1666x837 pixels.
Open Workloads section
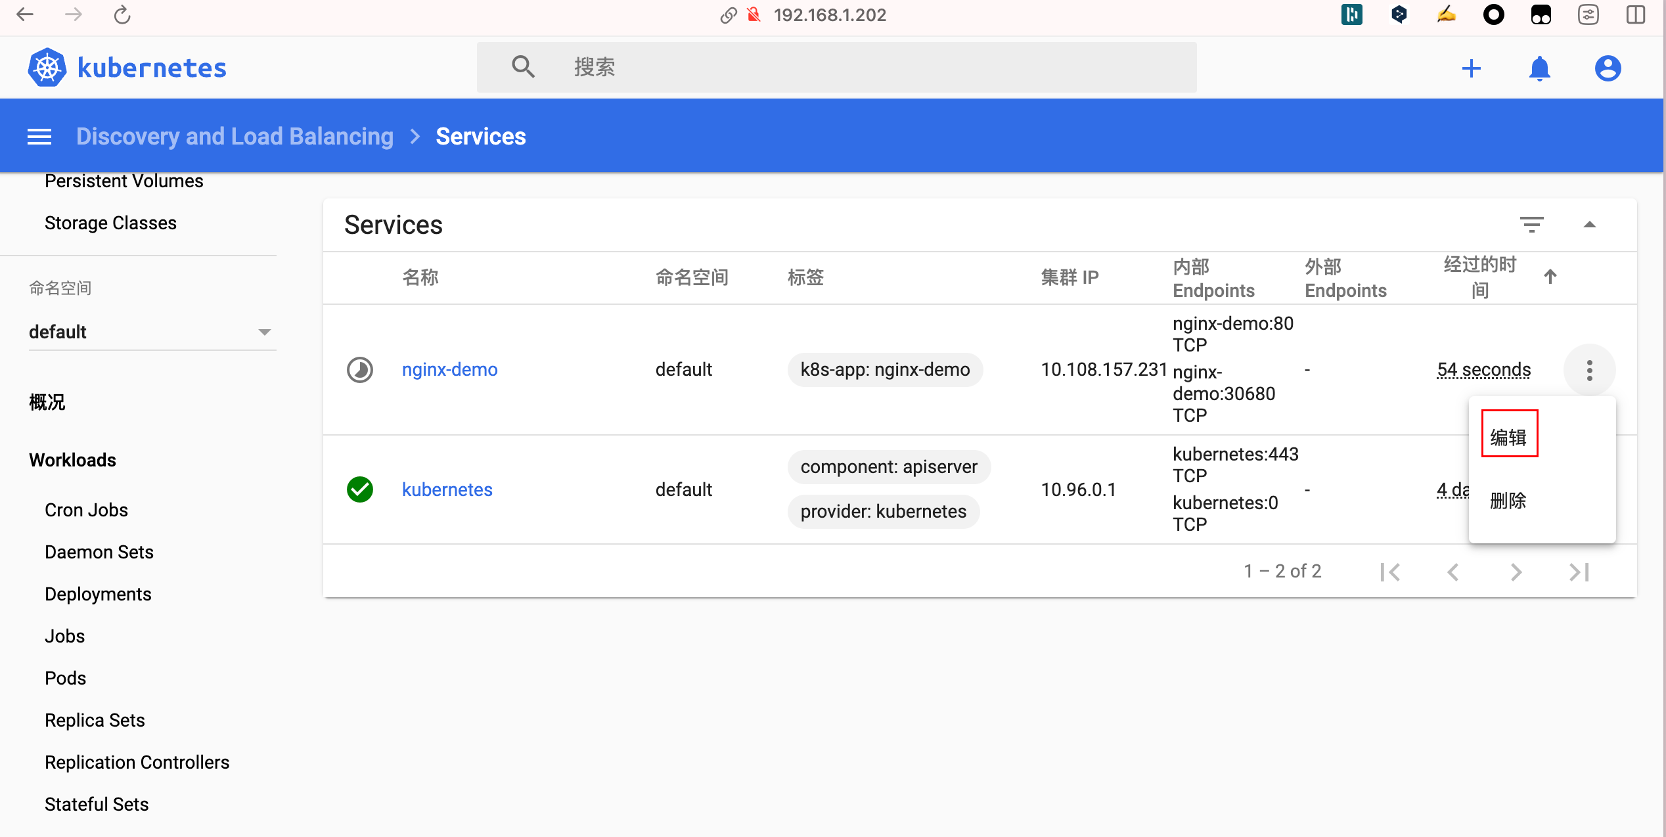click(x=72, y=460)
